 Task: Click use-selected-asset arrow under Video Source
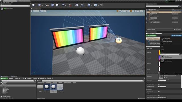click(165, 77)
